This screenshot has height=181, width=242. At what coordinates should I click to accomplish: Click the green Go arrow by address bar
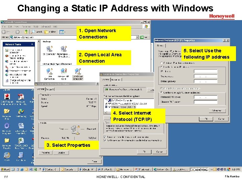pos(142,37)
